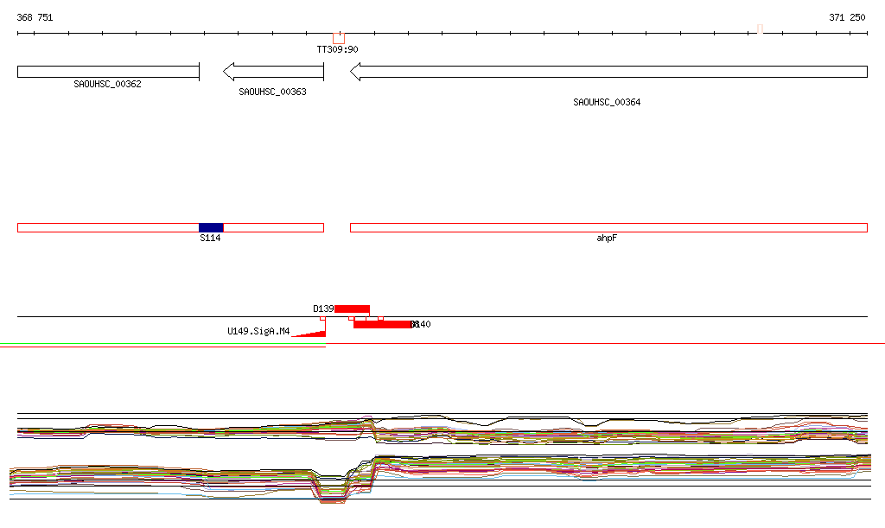Click the U149.SigA.M4 promoter triangle
This screenshot has width=885, height=528.
click(x=309, y=334)
